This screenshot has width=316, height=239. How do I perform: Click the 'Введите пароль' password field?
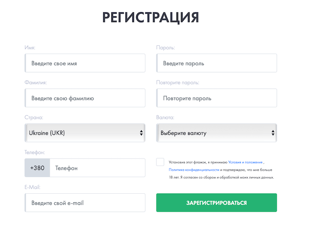216,63
